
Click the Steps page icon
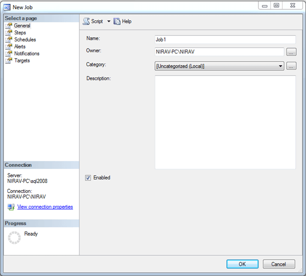9,32
